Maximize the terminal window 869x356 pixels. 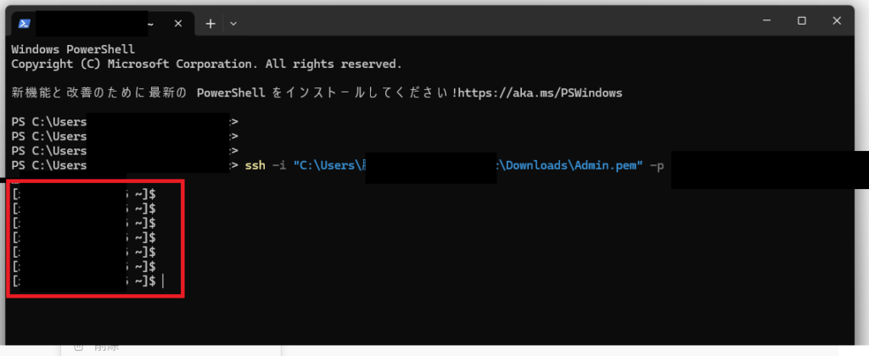coord(801,20)
